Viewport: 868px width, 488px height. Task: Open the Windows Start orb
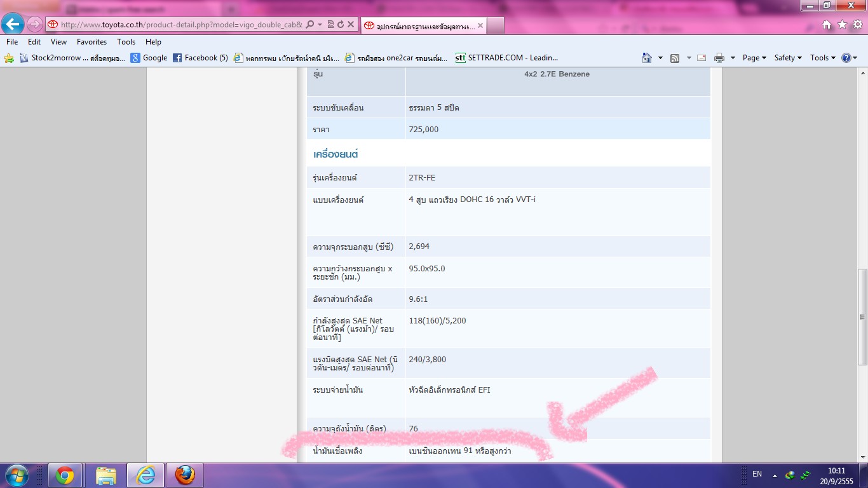17,475
